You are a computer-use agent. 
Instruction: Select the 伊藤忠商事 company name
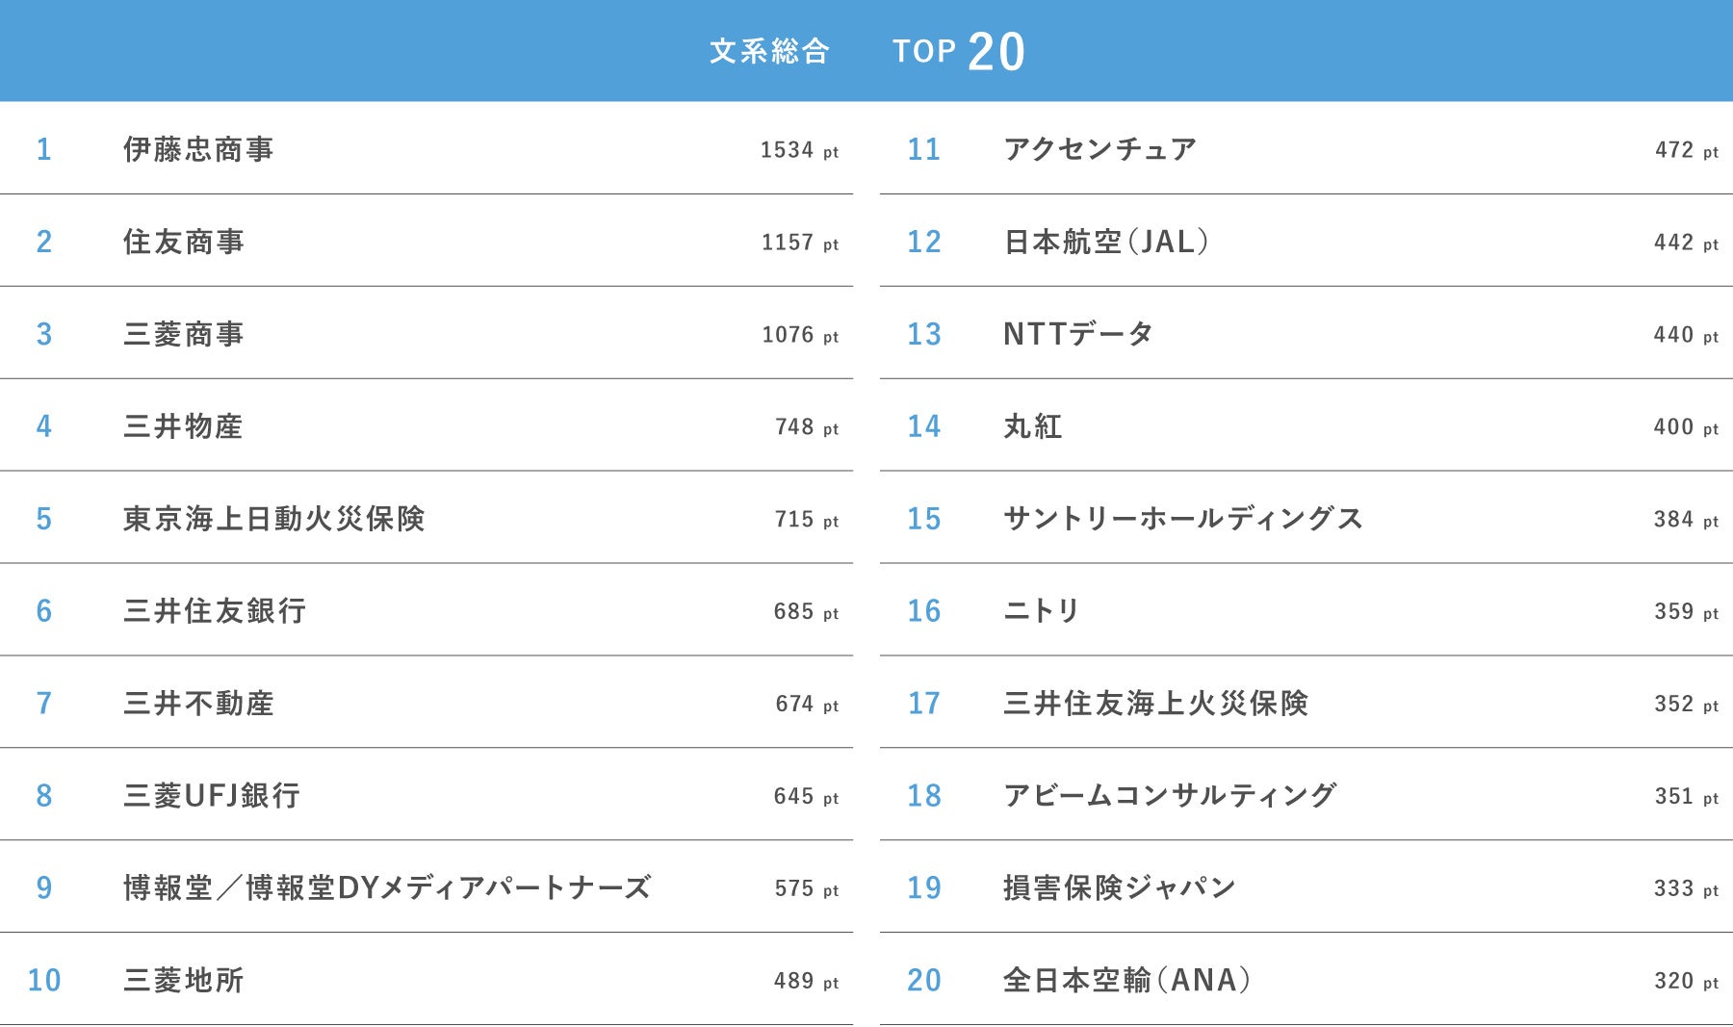(198, 149)
